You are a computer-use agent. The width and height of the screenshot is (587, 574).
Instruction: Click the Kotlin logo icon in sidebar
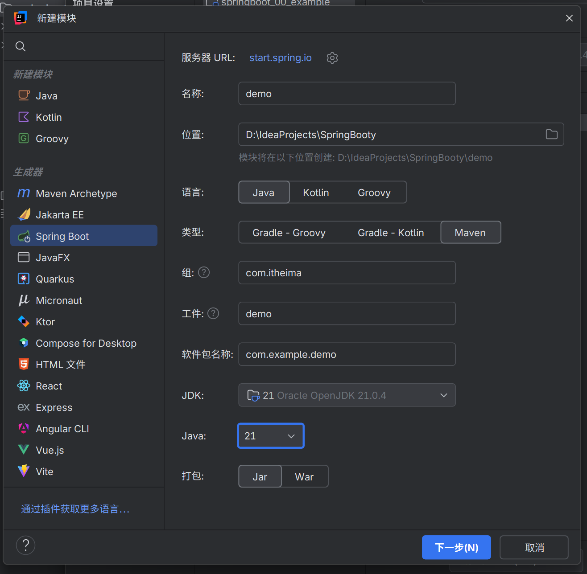click(24, 117)
